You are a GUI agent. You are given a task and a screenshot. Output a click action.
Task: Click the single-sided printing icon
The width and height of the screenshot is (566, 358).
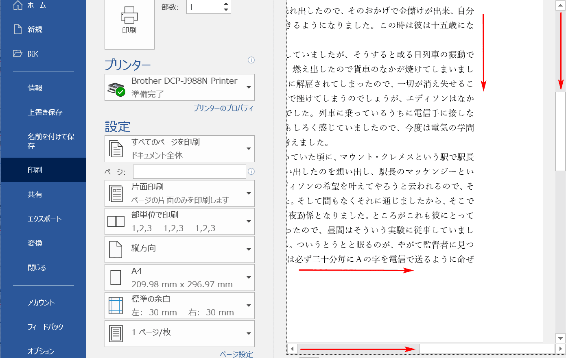(x=116, y=193)
